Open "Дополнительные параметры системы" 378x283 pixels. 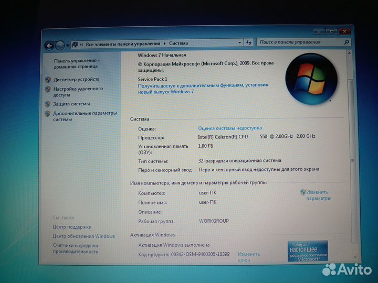click(85, 116)
